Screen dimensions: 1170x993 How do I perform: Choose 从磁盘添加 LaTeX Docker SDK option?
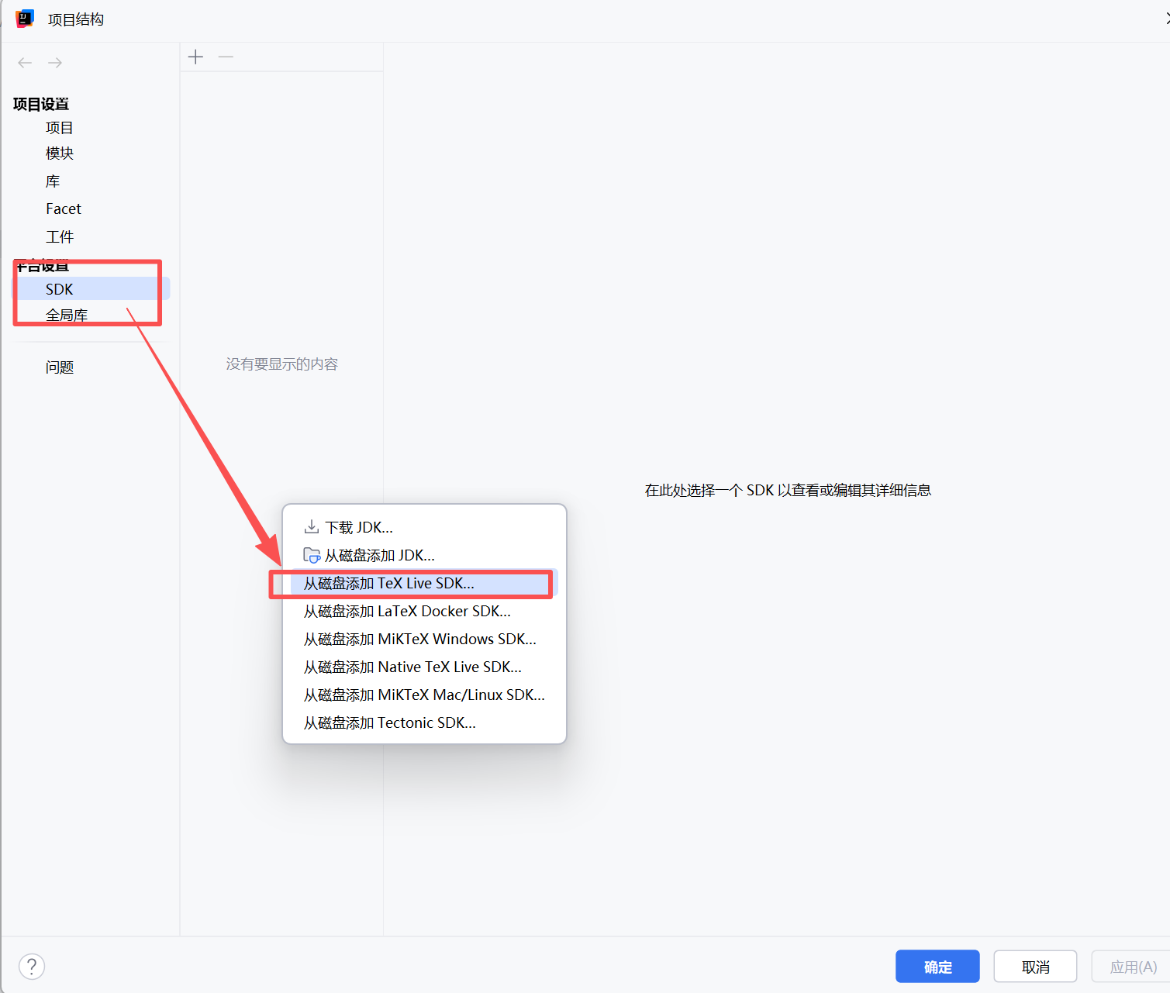(407, 611)
